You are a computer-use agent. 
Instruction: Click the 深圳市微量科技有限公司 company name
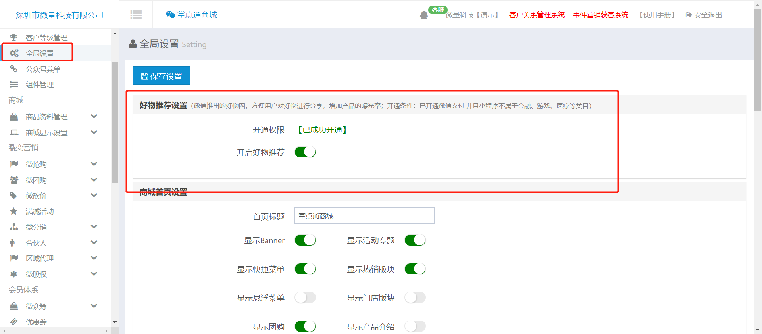(x=60, y=15)
